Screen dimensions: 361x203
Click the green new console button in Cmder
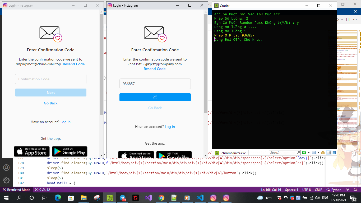[304, 153]
